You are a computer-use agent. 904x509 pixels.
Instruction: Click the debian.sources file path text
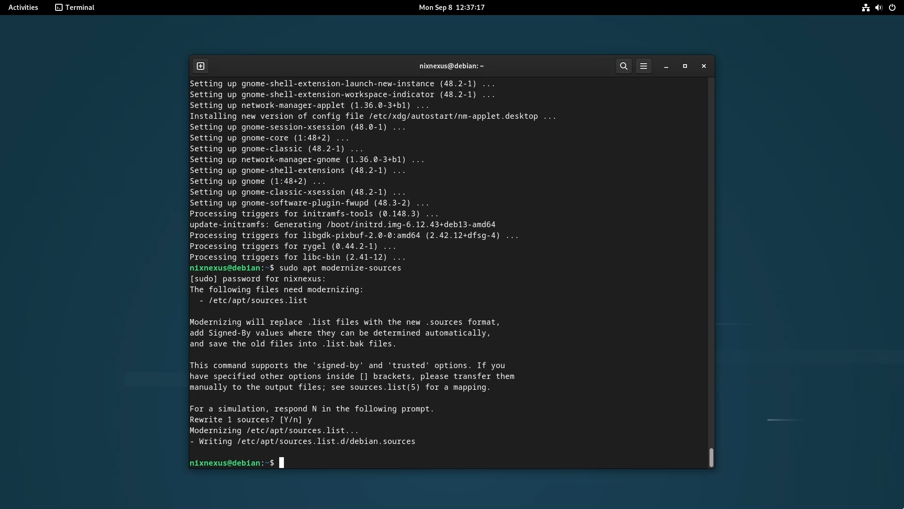[x=326, y=442]
